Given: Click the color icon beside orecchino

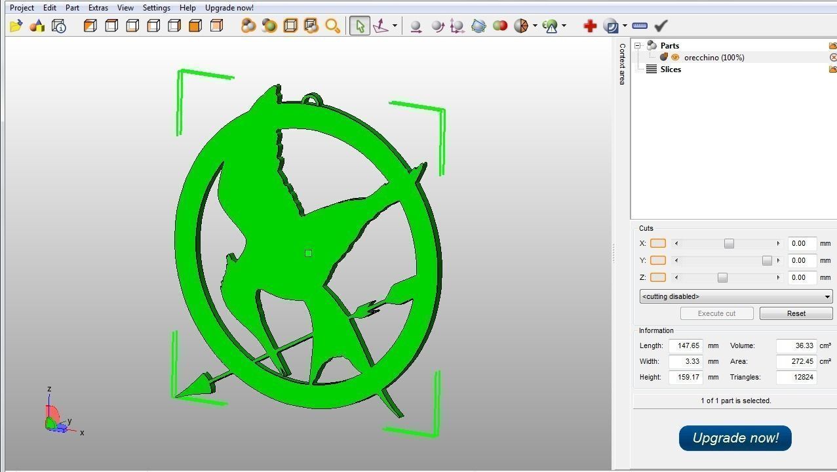Looking at the screenshot, I should click(664, 57).
